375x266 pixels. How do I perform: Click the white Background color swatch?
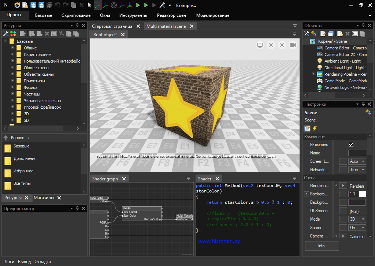362,194
